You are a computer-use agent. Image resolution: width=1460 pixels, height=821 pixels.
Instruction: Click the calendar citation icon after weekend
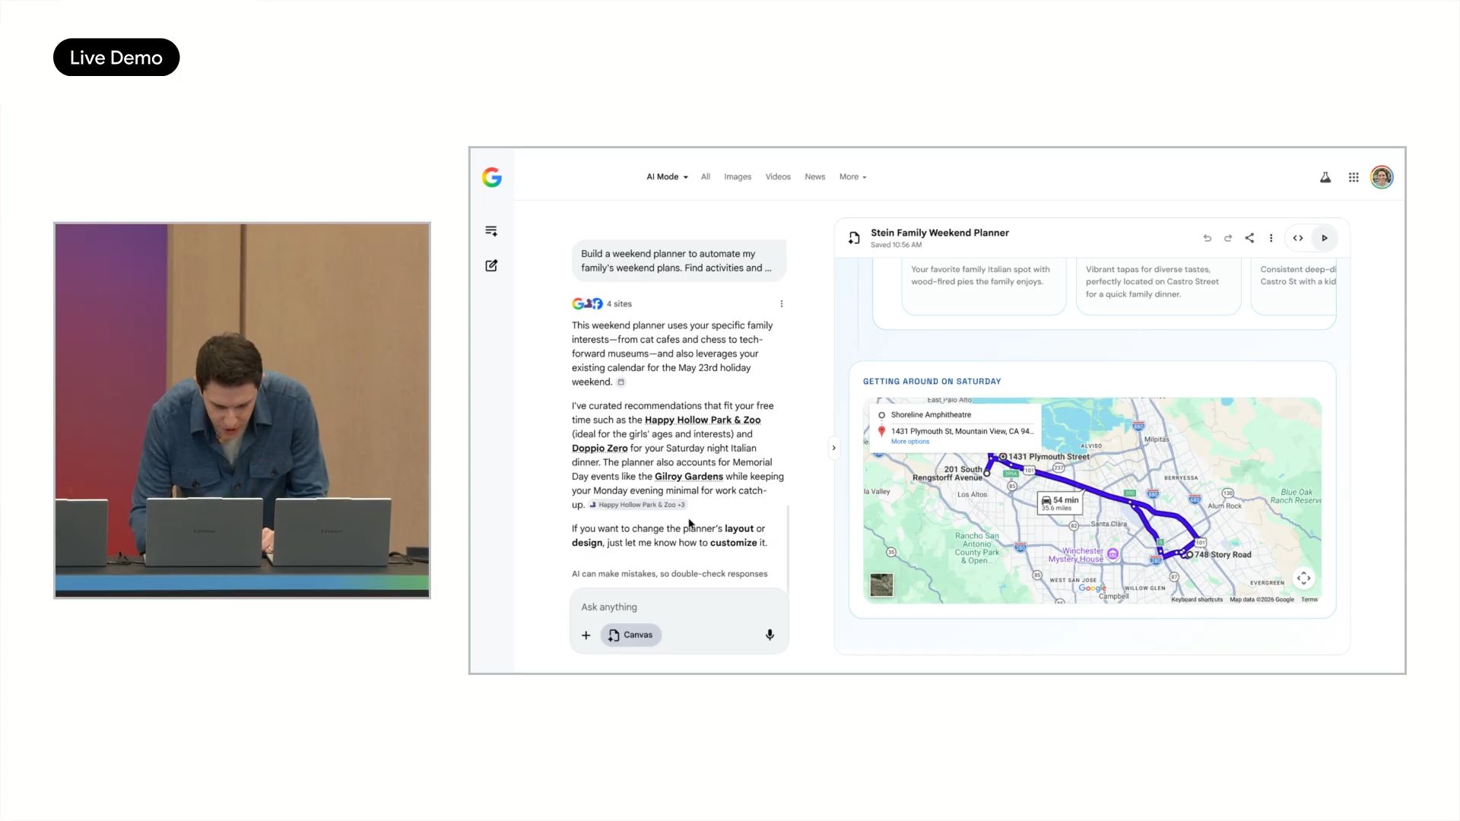(621, 382)
